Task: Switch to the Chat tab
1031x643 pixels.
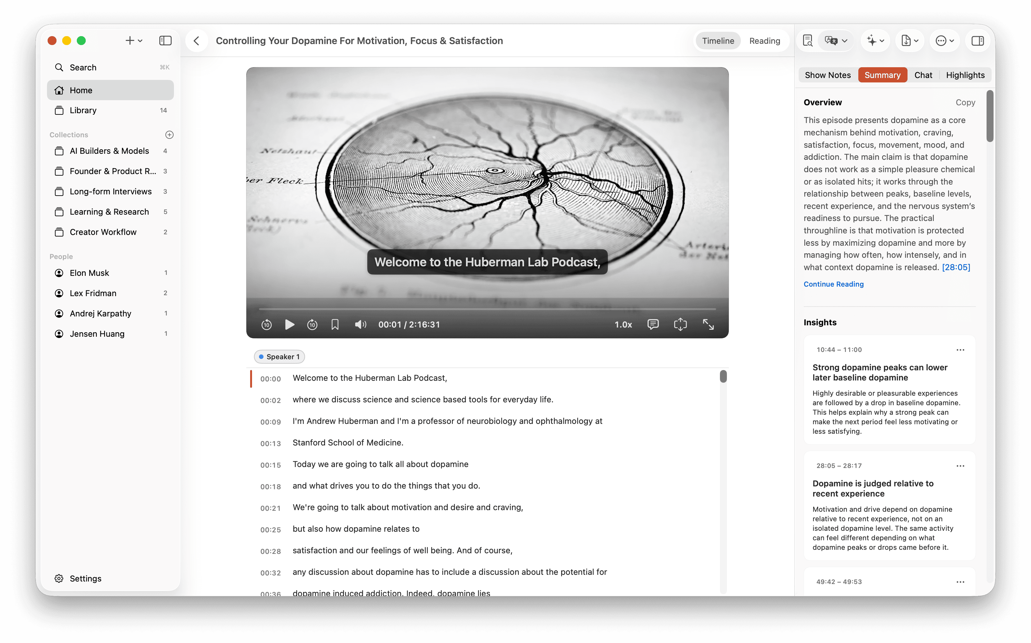Action: click(923, 75)
